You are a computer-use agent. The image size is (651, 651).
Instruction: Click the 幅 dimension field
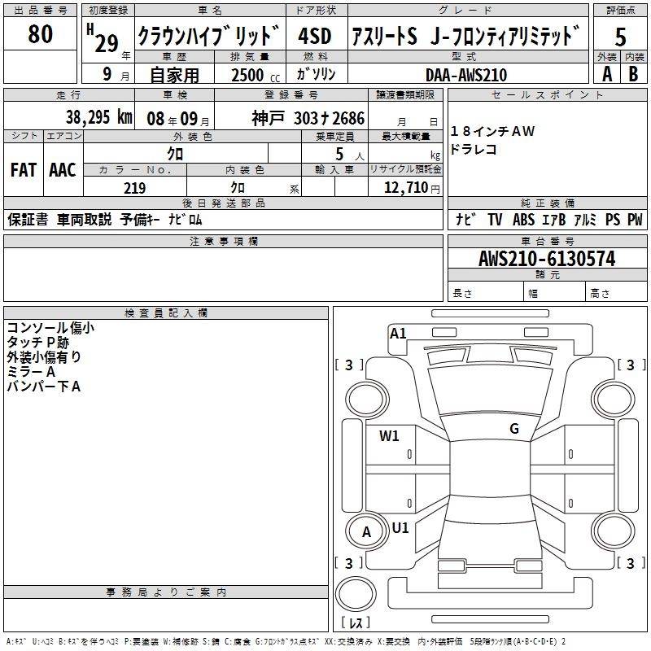coord(555,291)
